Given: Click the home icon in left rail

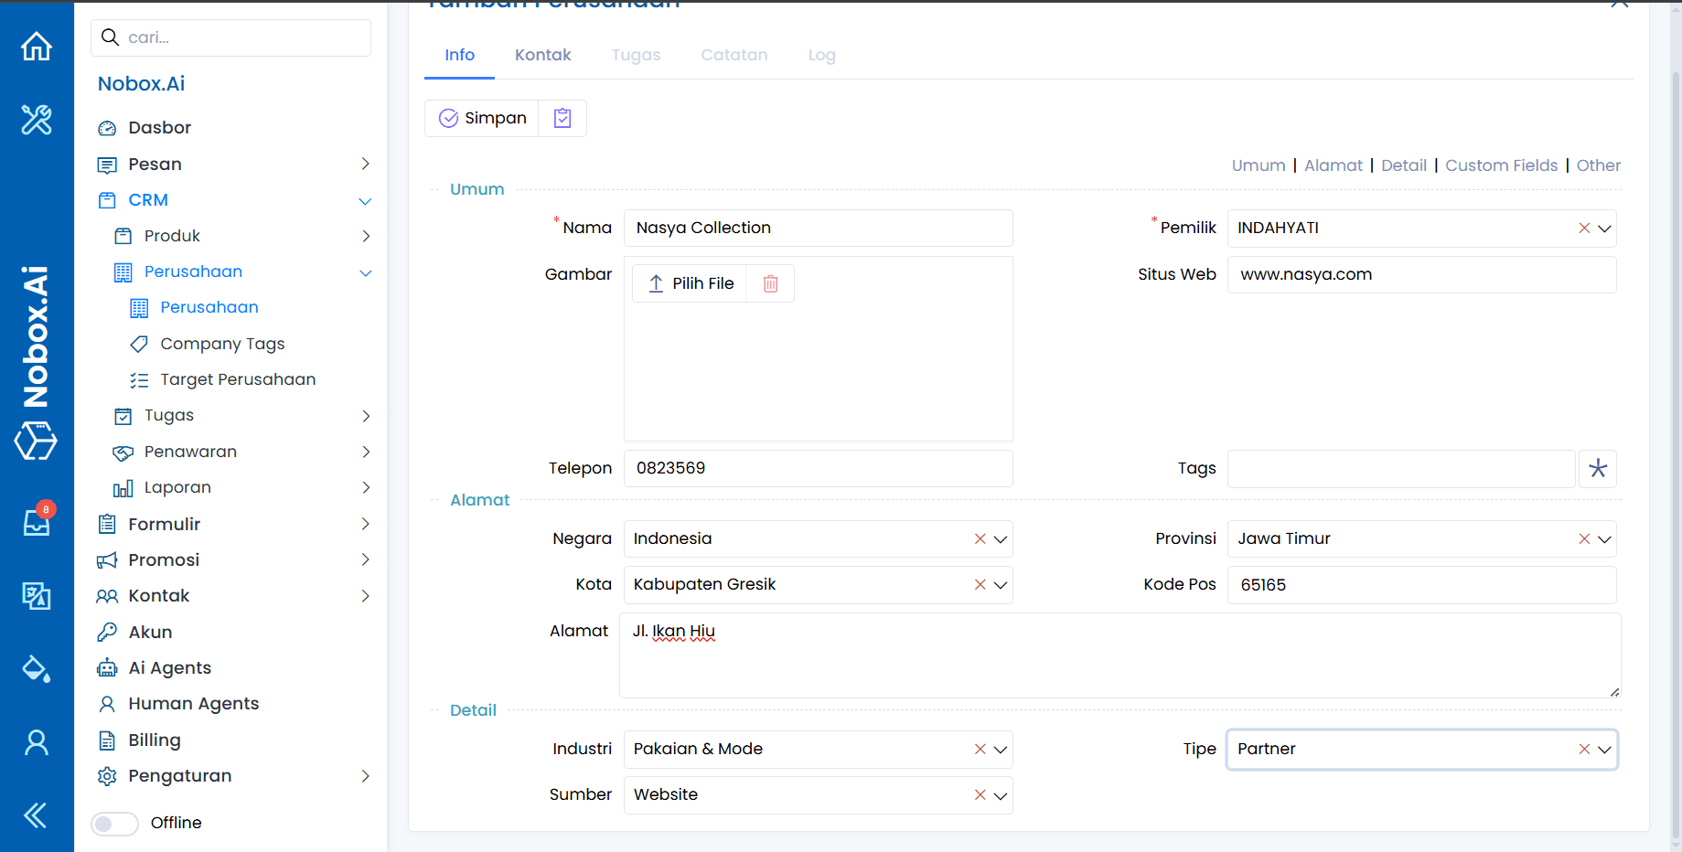Looking at the screenshot, I should click(37, 46).
